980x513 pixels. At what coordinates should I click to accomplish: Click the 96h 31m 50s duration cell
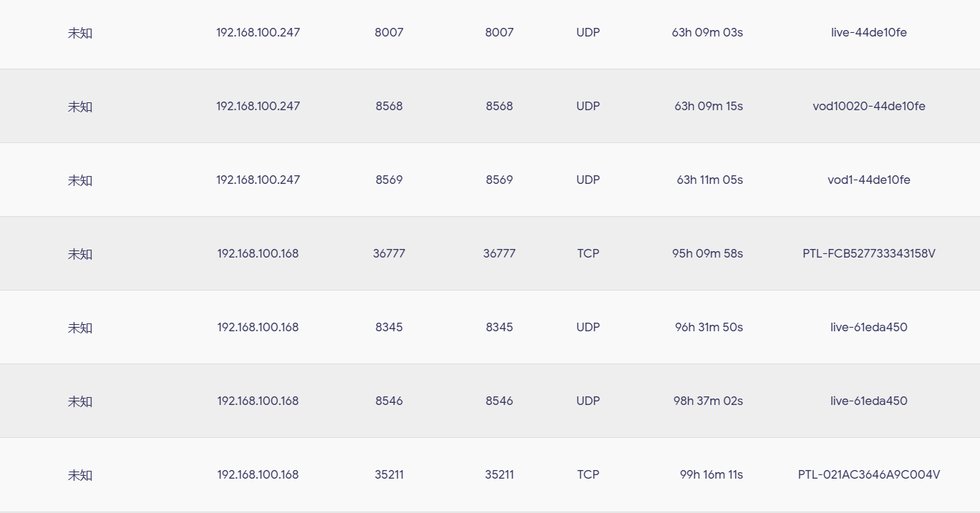click(x=709, y=327)
